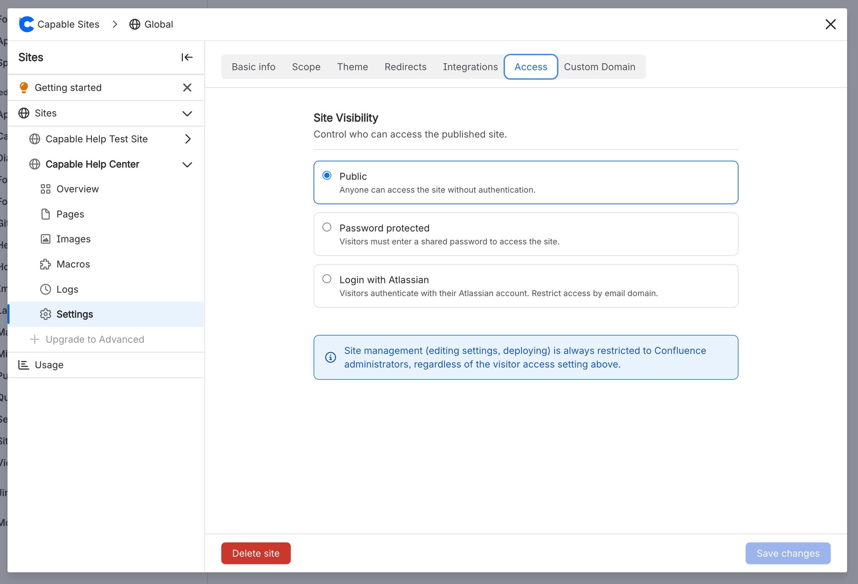858x584 pixels.
Task: Click the Pages document icon
Action: click(x=46, y=214)
